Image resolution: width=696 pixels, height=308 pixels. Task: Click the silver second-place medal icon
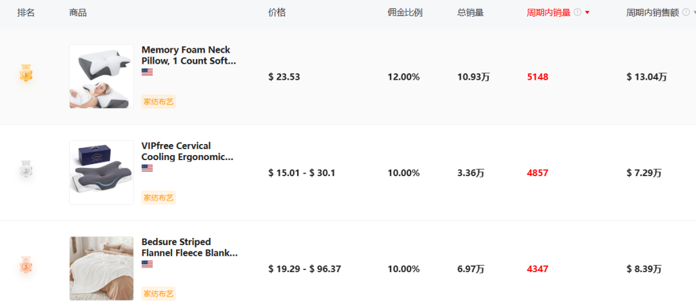26,169
